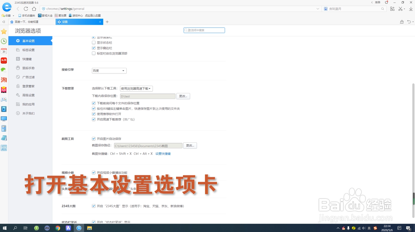
Task: Toggle 开启高速下载推荐 checkbox
Action: pos(94,119)
